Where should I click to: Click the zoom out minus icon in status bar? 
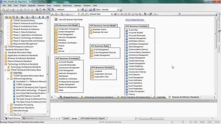[172, 122]
